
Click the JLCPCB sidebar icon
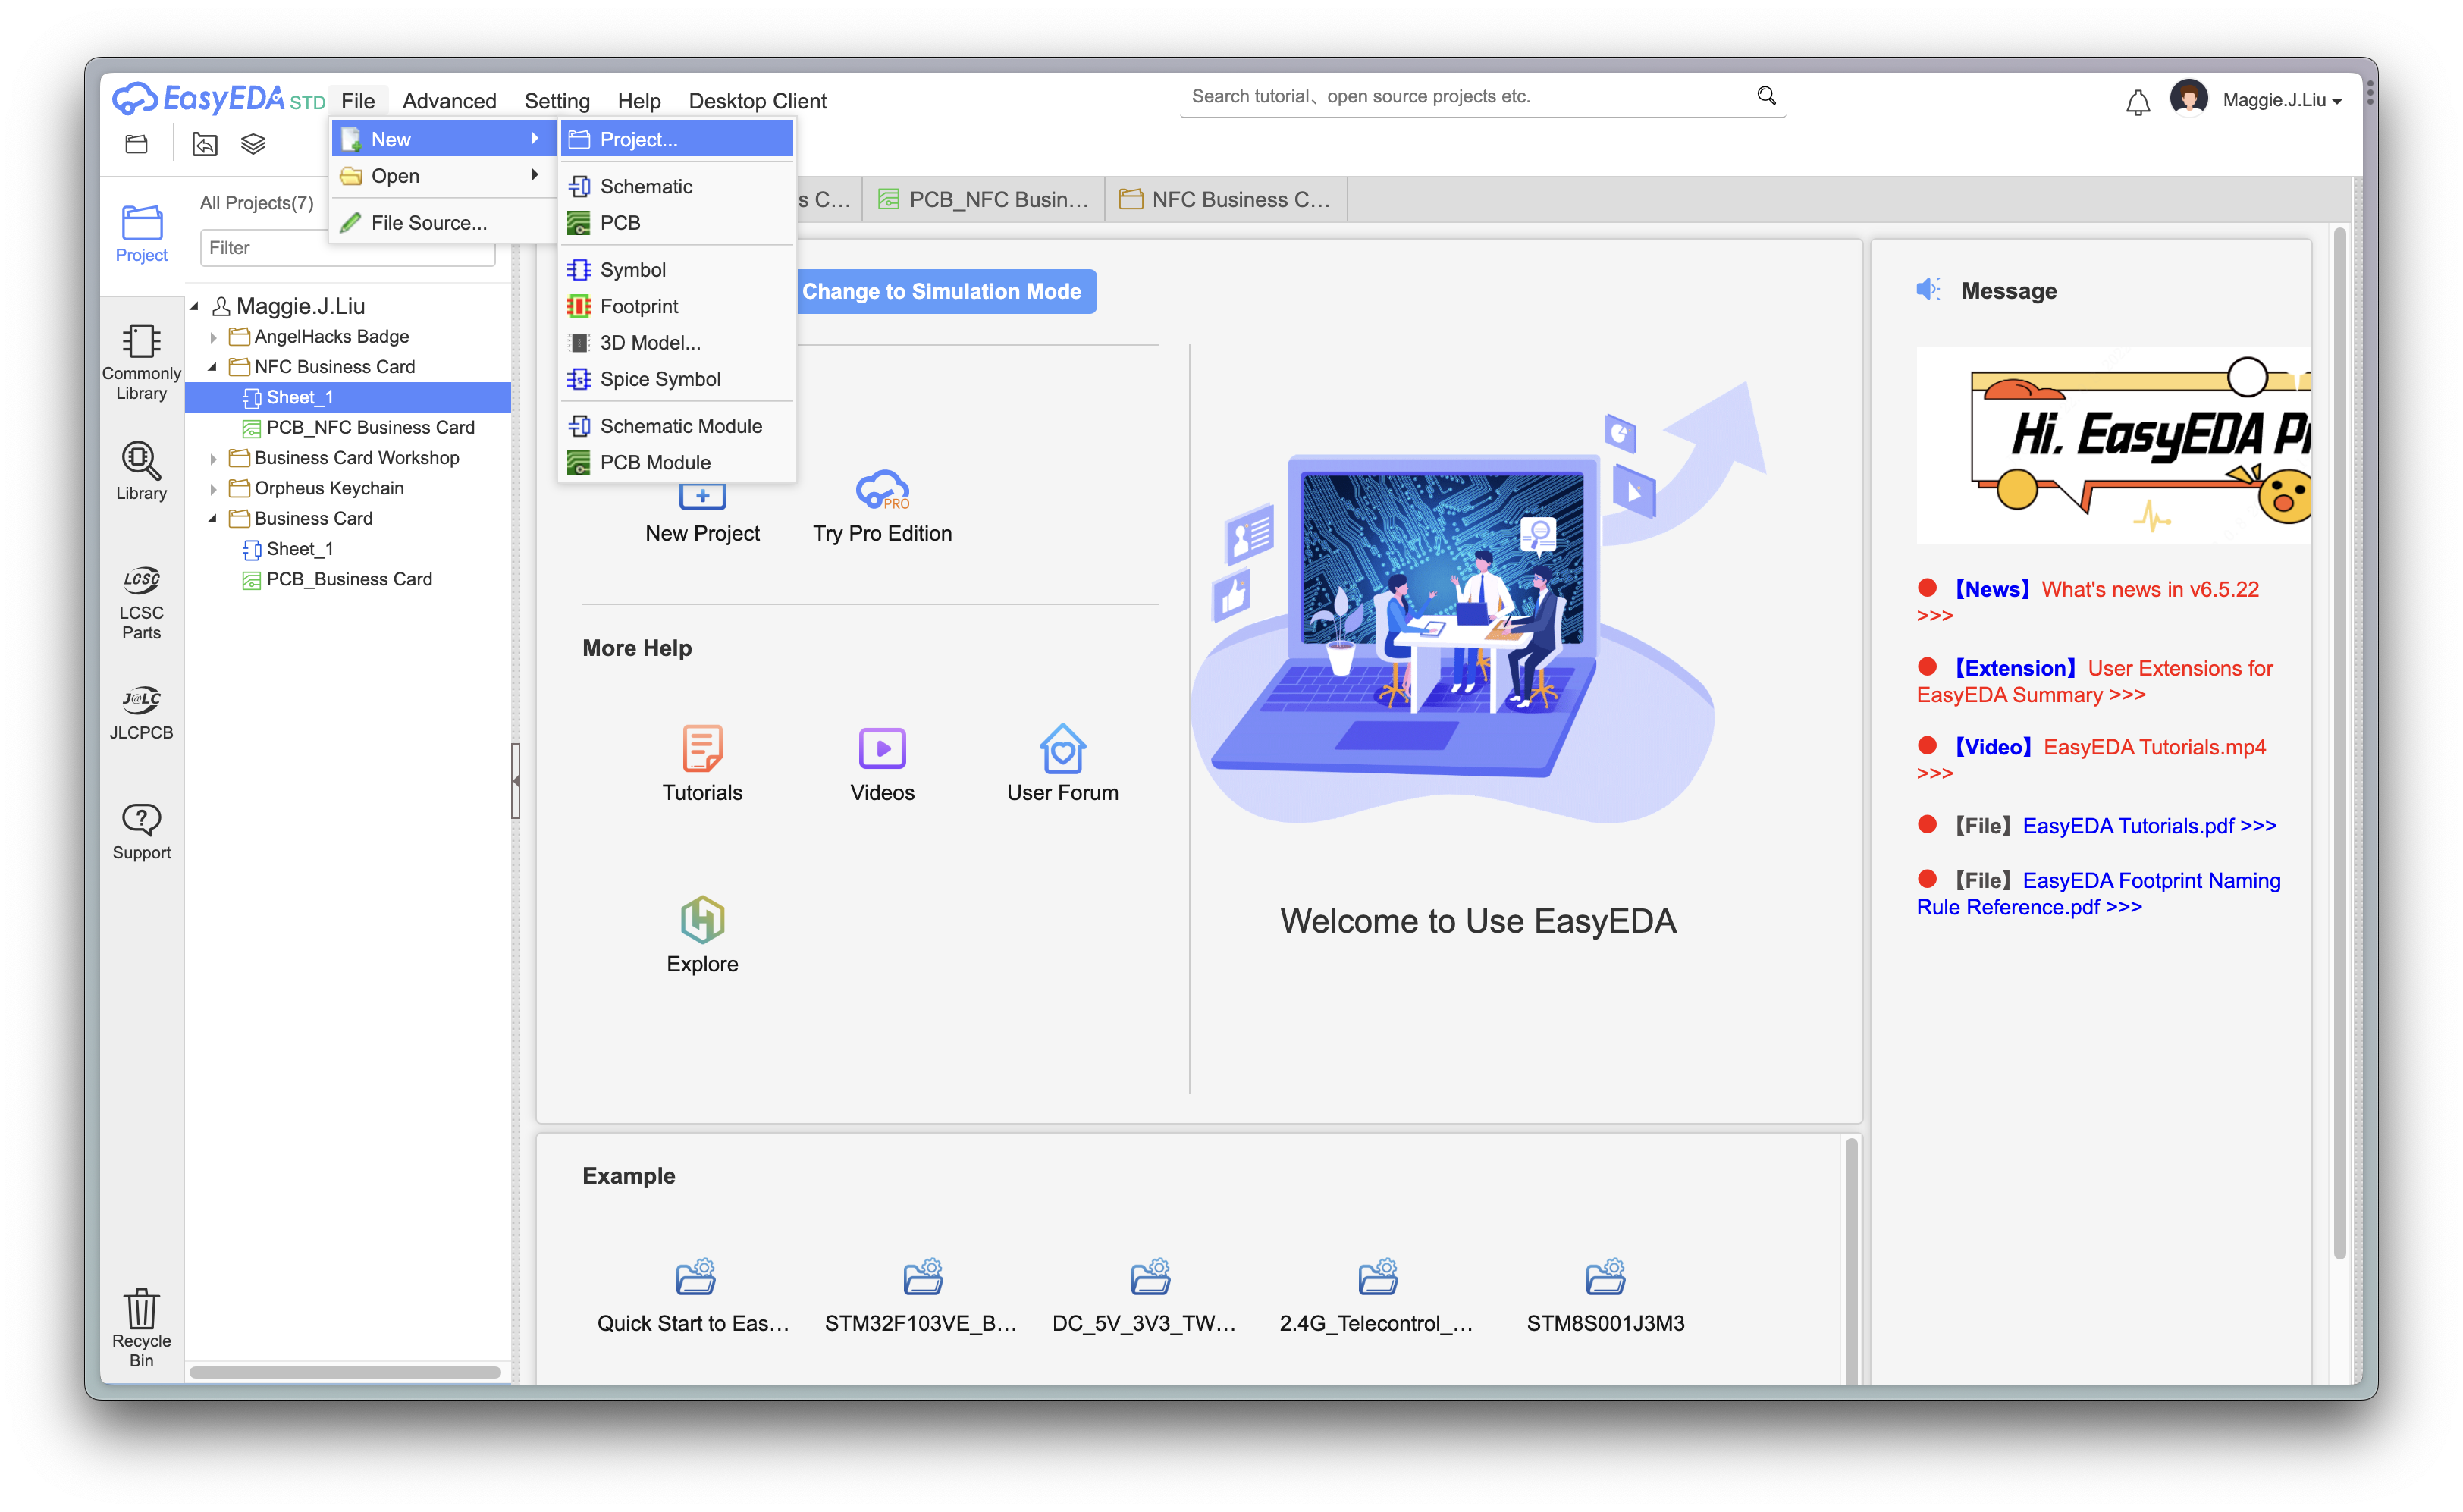tap(141, 713)
